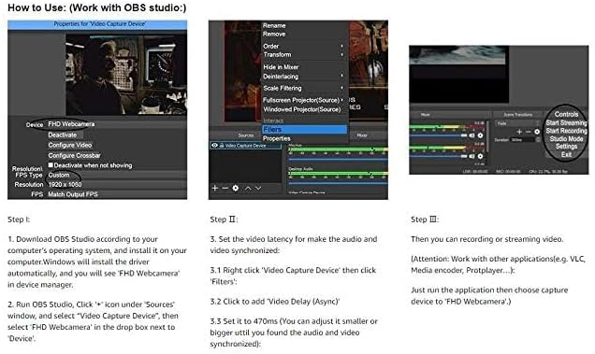This screenshot has height=354, width=595.
Task: Move source down with the down arrow
Action: tap(258, 188)
